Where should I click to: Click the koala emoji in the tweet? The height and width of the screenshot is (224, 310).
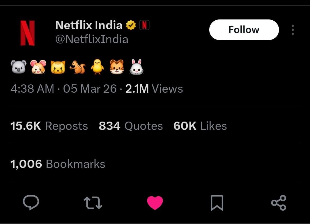click(19, 66)
